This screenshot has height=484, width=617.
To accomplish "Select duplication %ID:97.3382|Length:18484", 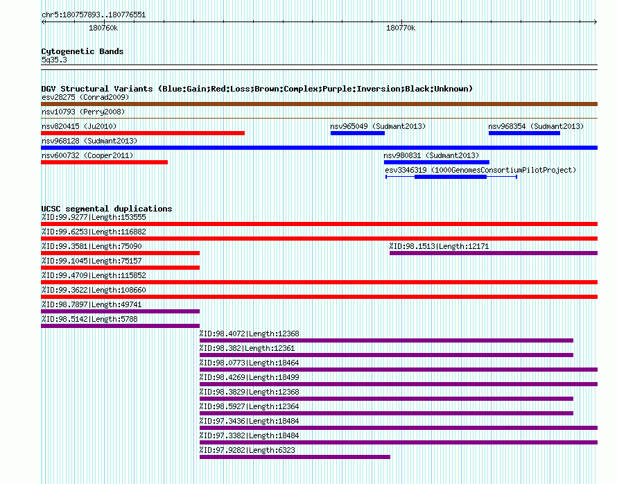I will click(x=399, y=442).
